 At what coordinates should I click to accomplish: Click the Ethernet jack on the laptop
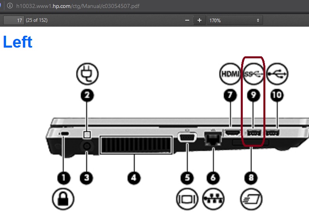[x=213, y=139]
